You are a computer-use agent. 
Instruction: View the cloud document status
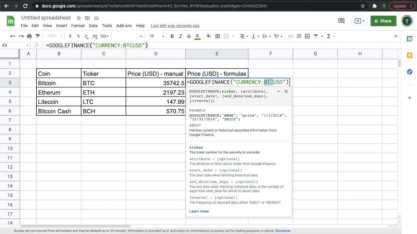[96, 18]
